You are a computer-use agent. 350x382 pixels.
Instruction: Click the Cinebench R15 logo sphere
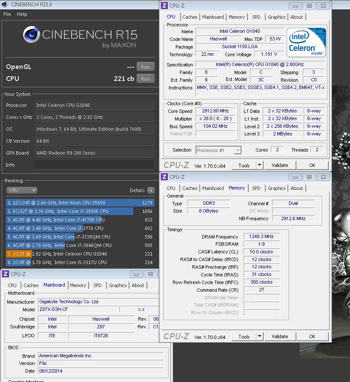[32, 34]
